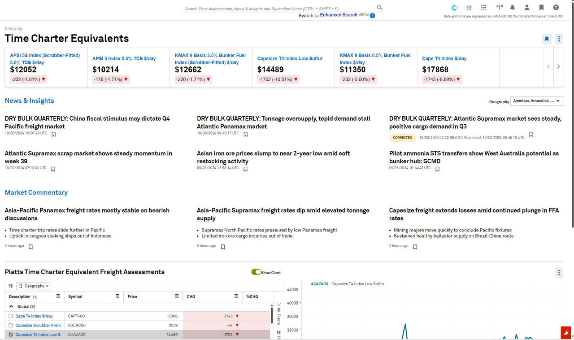Open the notifications bell icon
Viewport: 574px width, 340px height.
click(513, 8)
